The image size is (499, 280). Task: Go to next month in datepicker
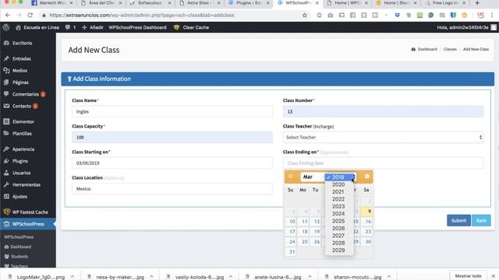(x=367, y=177)
